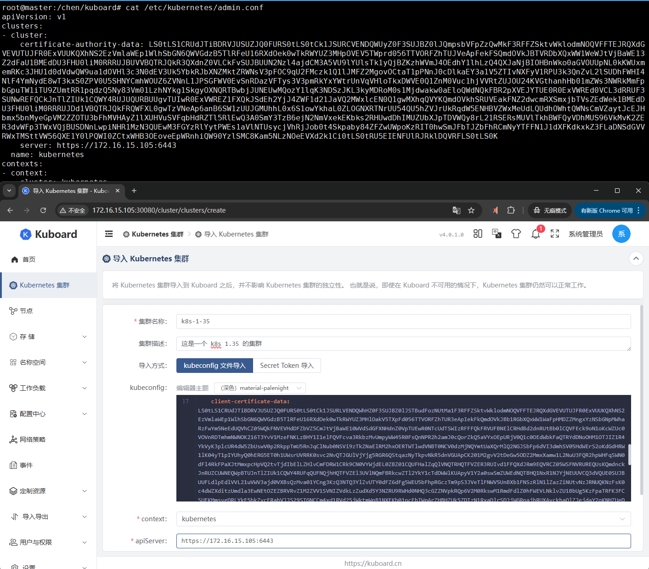Open 节点 sidebar item
Screen dimensions: 649x569
click(48, 311)
